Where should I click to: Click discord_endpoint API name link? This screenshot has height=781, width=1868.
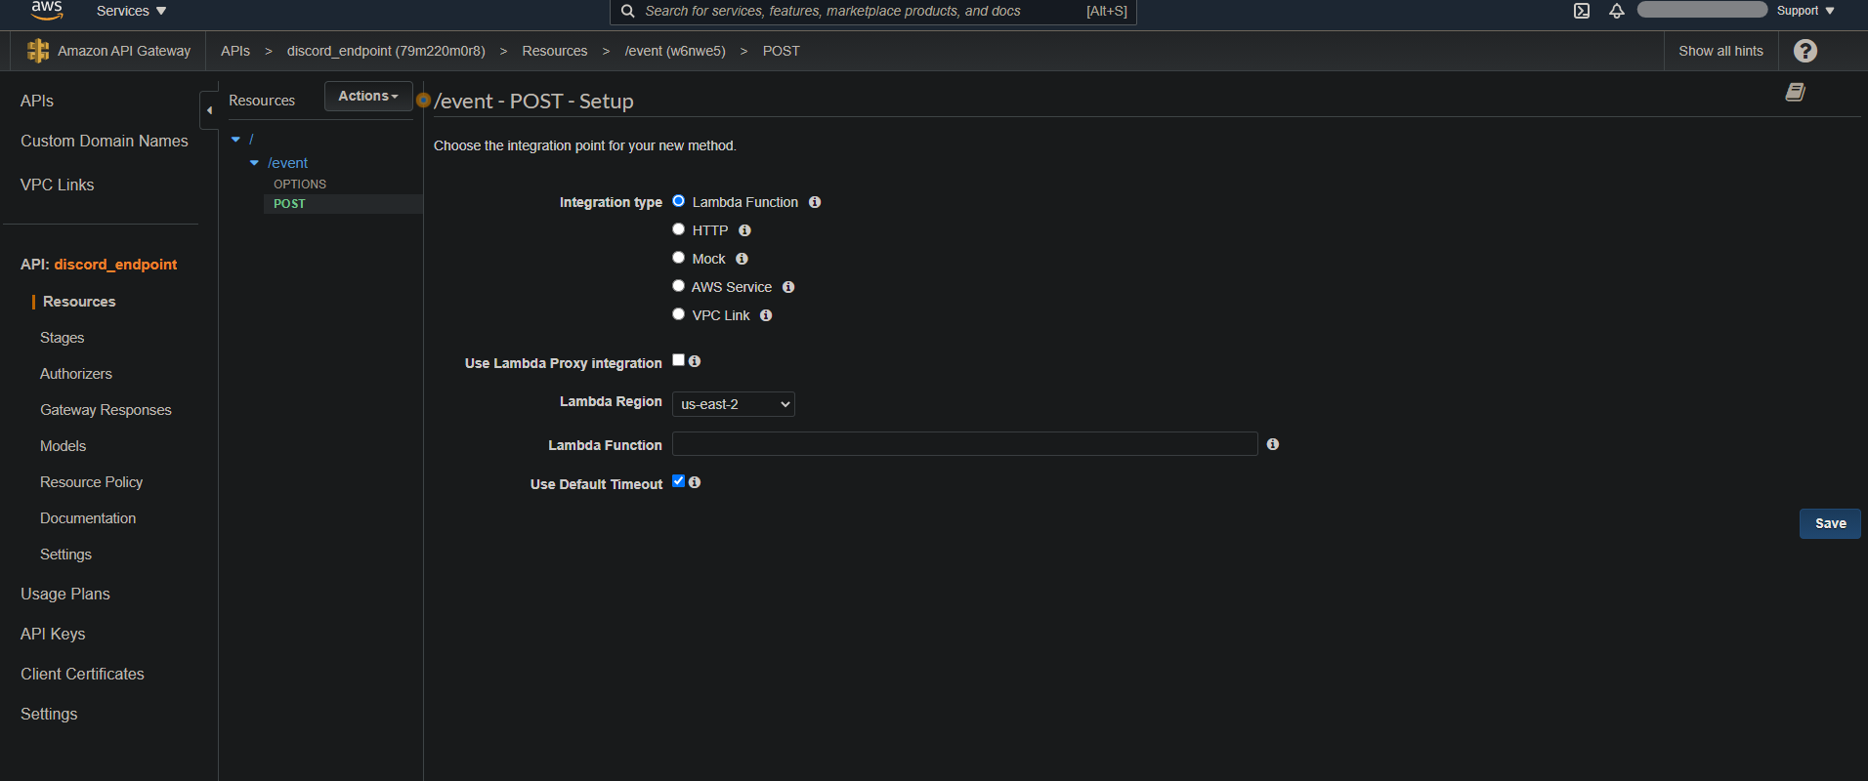115,265
